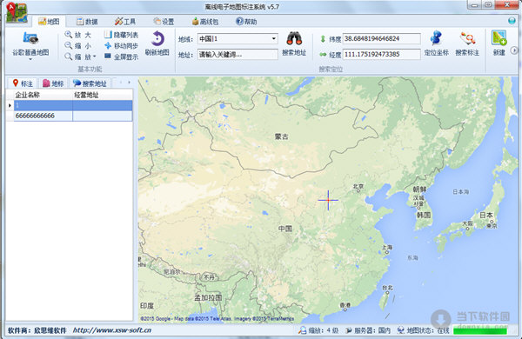Click the application logo icon
Viewport: 522px width, 339px height.
17,13
